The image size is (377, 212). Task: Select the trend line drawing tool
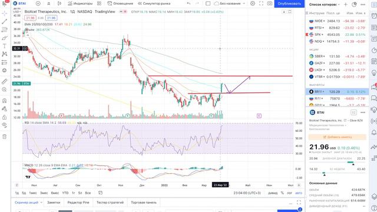[4, 22]
